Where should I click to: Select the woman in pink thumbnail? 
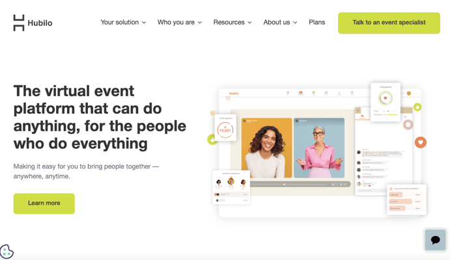point(319,148)
